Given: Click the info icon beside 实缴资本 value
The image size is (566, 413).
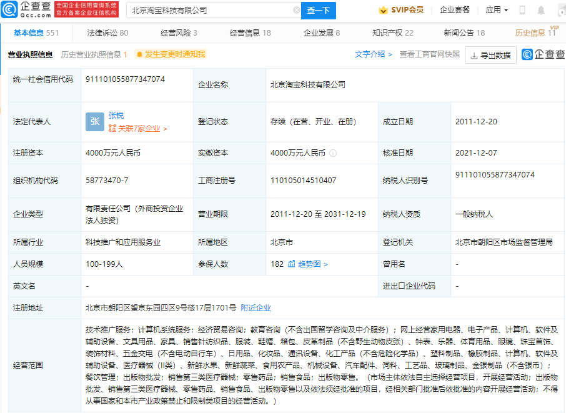Looking at the screenshot, I should tap(333, 153).
